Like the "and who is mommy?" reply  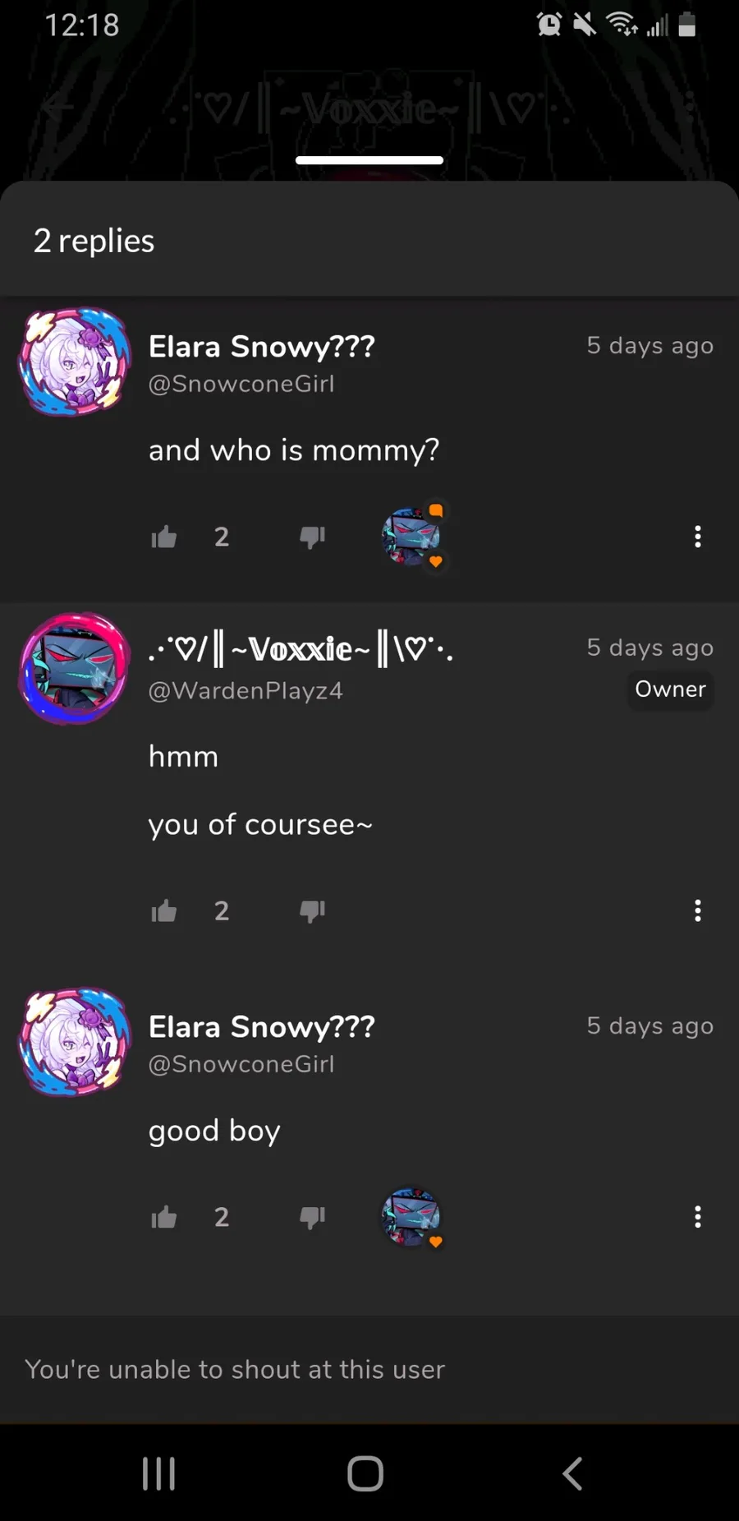(164, 537)
